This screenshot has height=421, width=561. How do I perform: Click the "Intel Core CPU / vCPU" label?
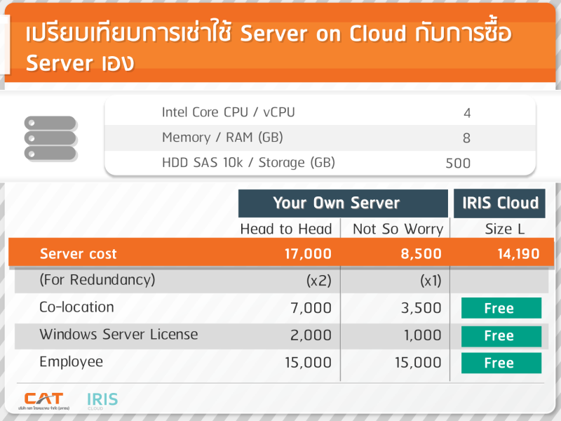(229, 112)
